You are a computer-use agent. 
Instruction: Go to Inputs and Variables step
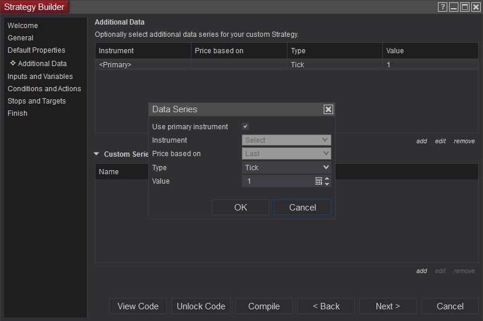tap(40, 77)
